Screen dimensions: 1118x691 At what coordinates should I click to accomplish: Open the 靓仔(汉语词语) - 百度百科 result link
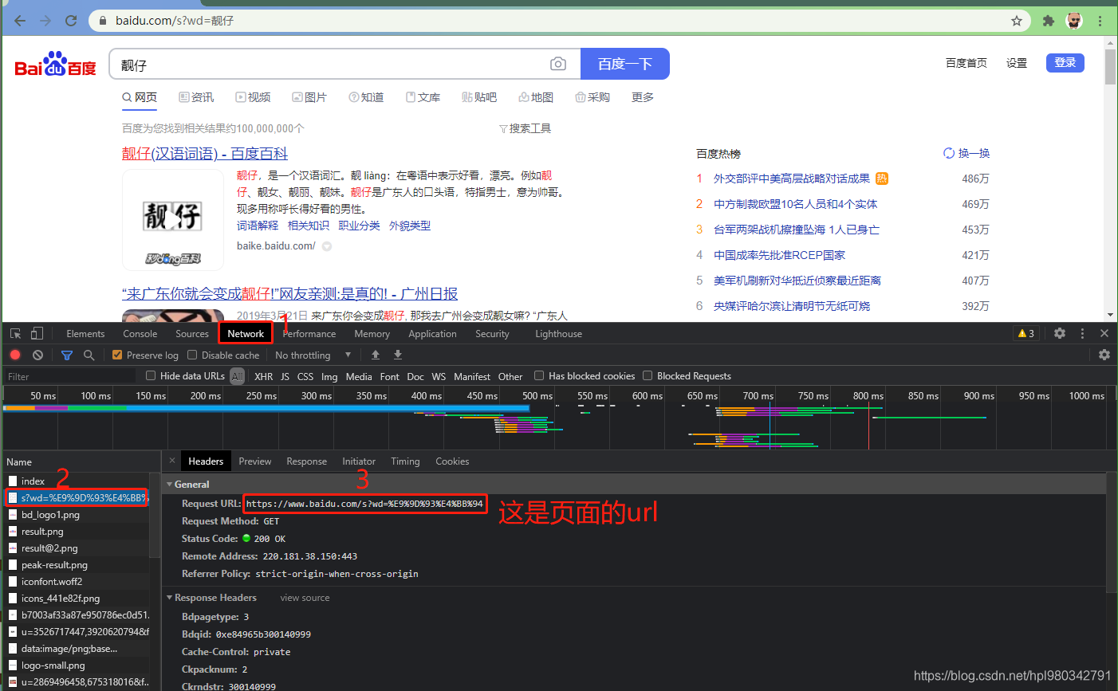(x=205, y=153)
